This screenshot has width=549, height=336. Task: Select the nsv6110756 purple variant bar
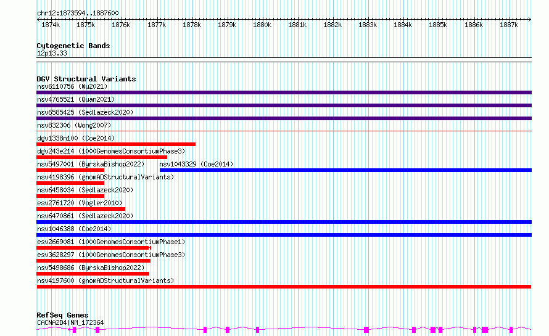click(284, 92)
